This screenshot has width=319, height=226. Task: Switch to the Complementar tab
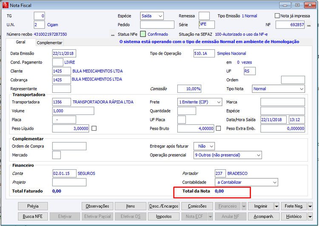pos(49,43)
